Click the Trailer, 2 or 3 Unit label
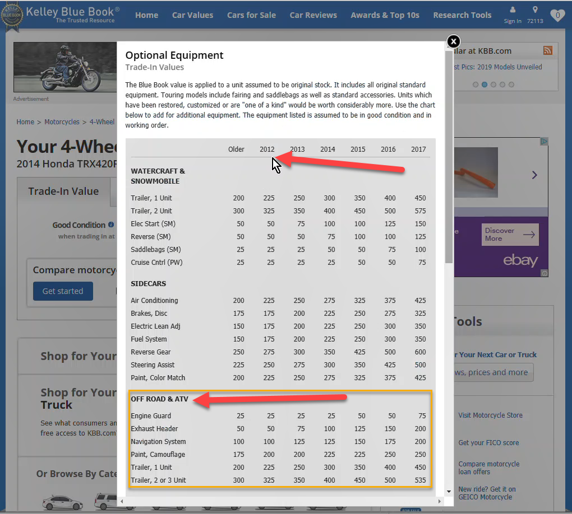This screenshot has width=572, height=514. point(158,480)
